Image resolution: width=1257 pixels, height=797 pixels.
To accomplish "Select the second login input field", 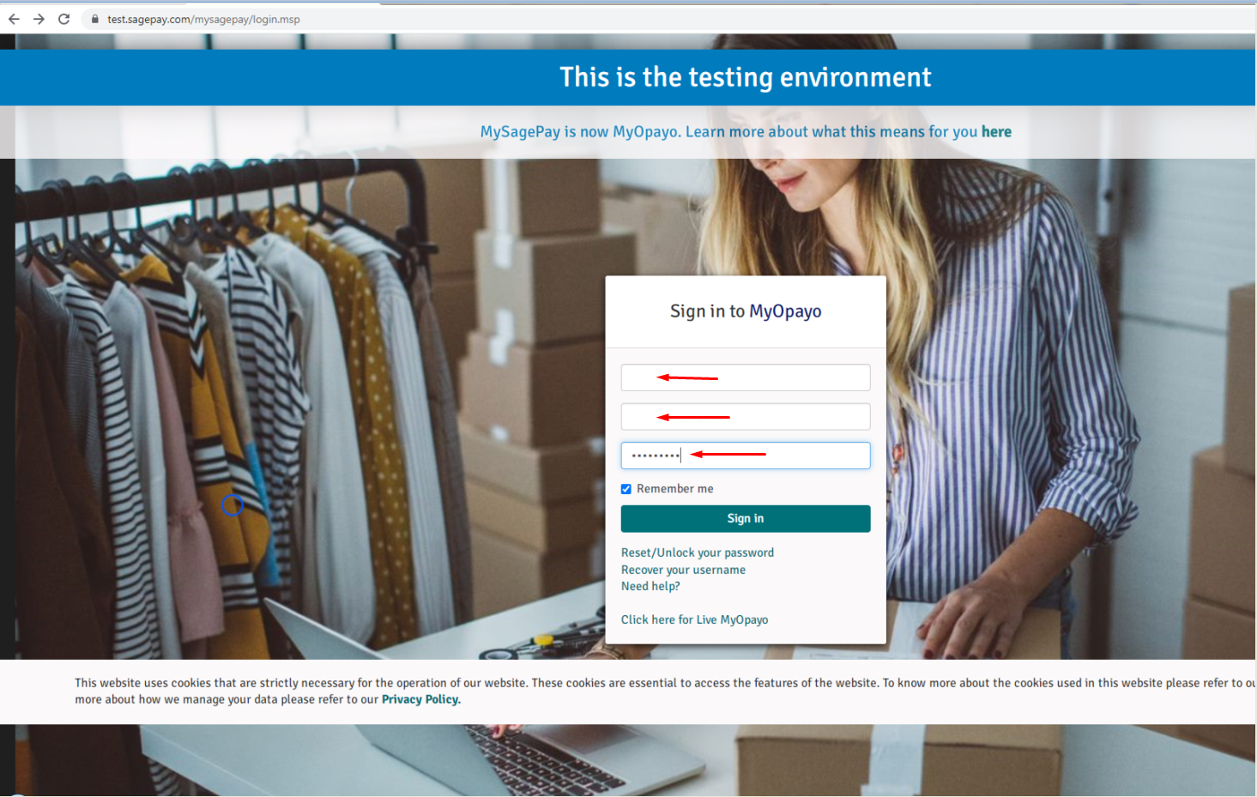I will (x=746, y=417).
